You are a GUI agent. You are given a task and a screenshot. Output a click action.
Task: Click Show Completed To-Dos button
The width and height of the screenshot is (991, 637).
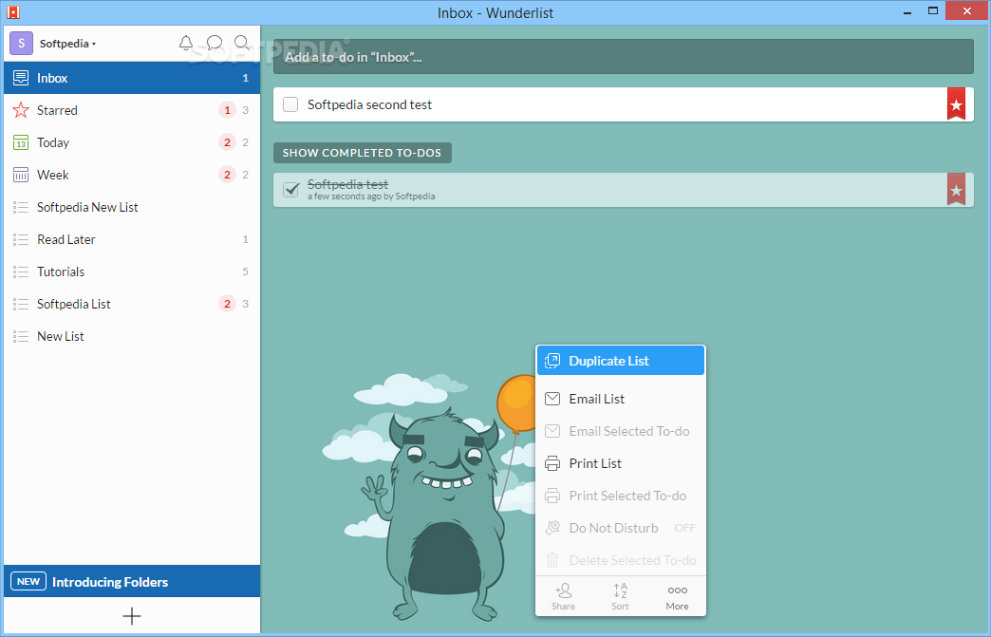tap(363, 153)
